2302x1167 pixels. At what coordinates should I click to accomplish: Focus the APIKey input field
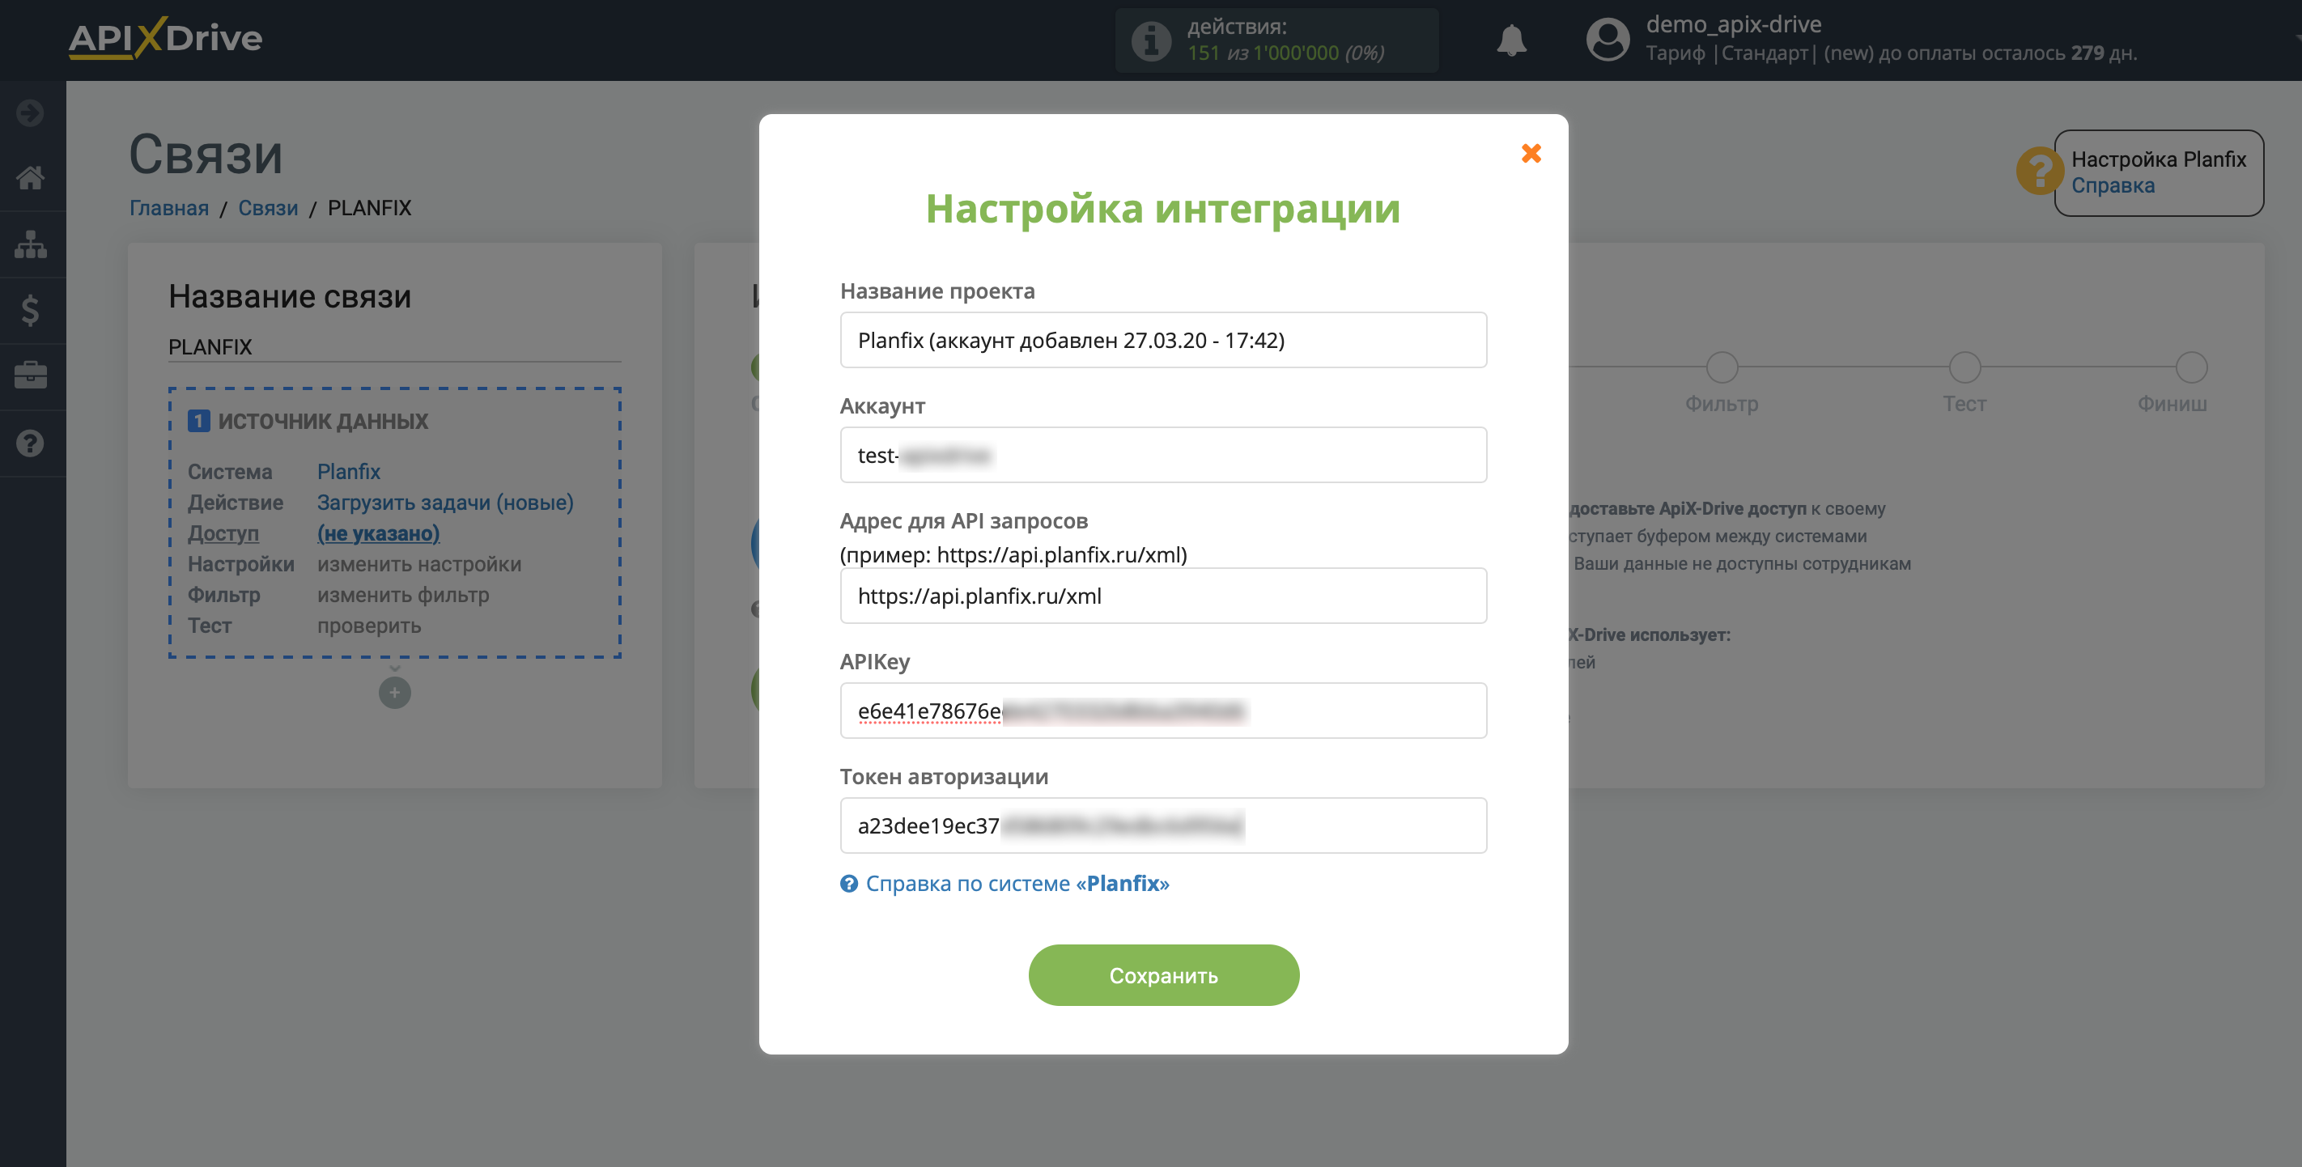[x=1162, y=711]
